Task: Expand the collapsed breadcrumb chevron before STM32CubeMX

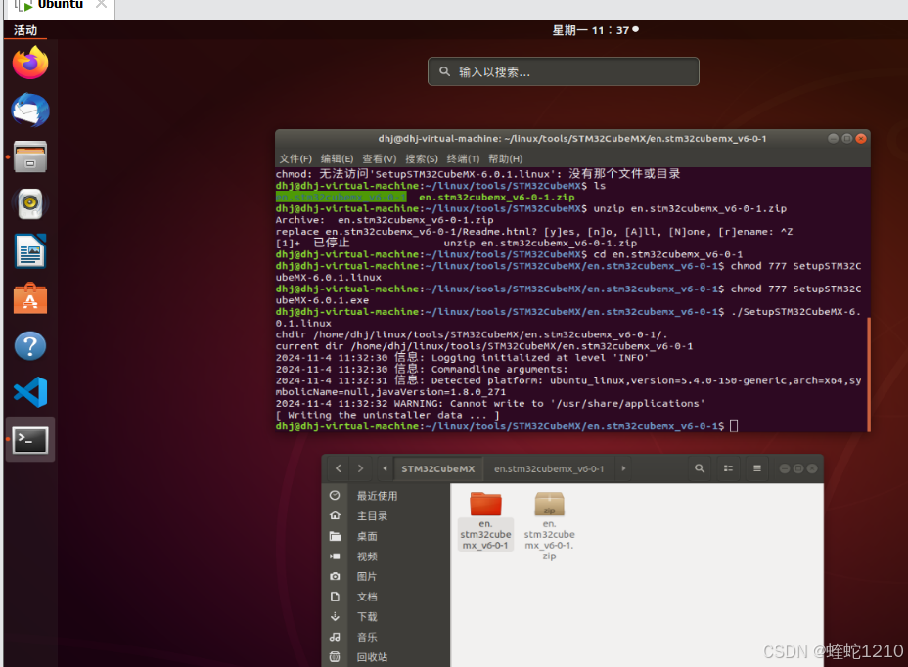Action: coord(386,468)
